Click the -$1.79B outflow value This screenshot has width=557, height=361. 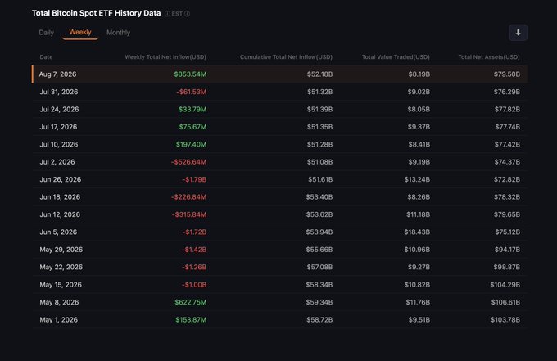click(194, 179)
